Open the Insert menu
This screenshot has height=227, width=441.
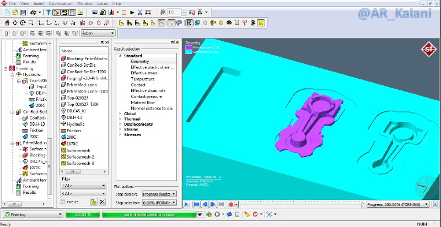point(39,3)
